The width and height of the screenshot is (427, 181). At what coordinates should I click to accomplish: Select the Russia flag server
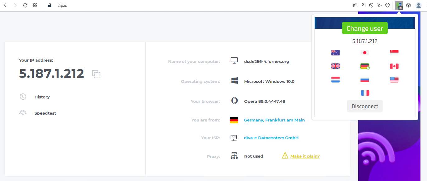point(365,80)
